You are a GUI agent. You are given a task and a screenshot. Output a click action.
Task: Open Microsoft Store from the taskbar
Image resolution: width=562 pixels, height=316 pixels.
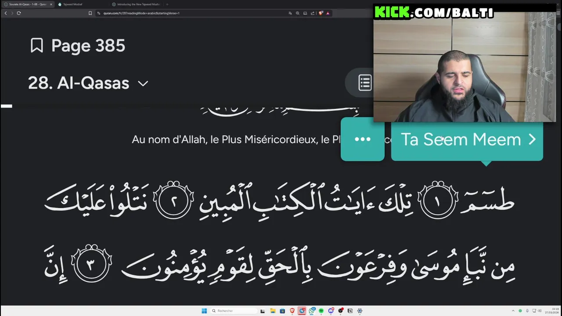tap(282, 311)
